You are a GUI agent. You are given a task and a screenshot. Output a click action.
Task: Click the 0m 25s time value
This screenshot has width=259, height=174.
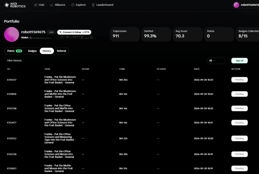123,80
